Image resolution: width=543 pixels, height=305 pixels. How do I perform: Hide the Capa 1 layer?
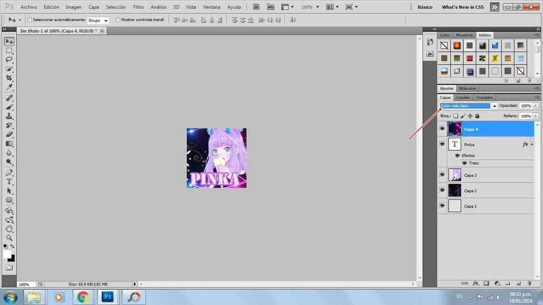(442, 205)
